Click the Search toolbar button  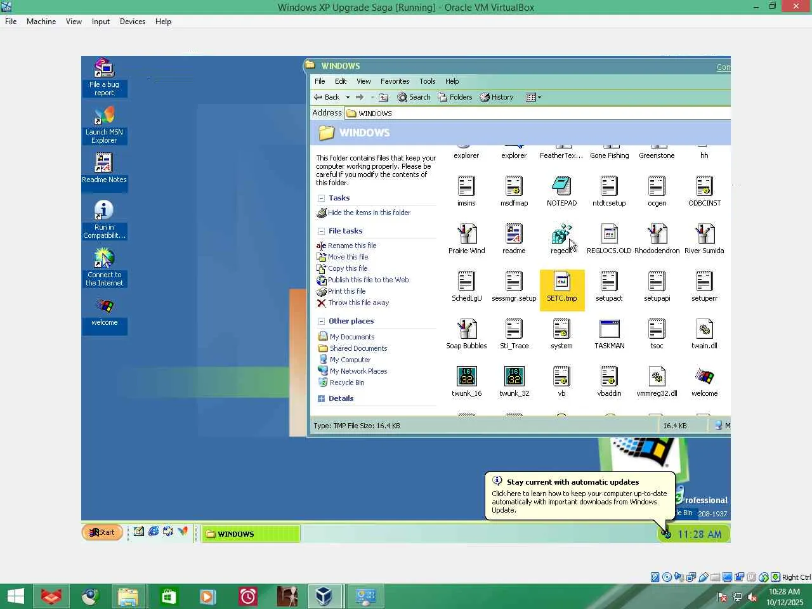coord(414,97)
